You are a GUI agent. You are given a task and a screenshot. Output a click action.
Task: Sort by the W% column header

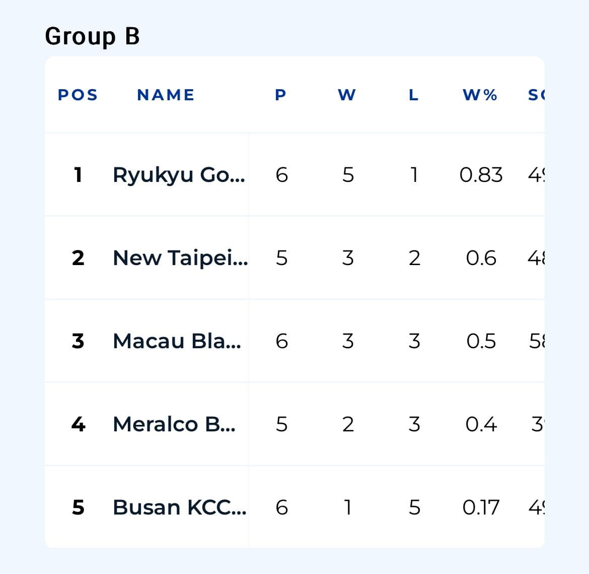click(480, 95)
